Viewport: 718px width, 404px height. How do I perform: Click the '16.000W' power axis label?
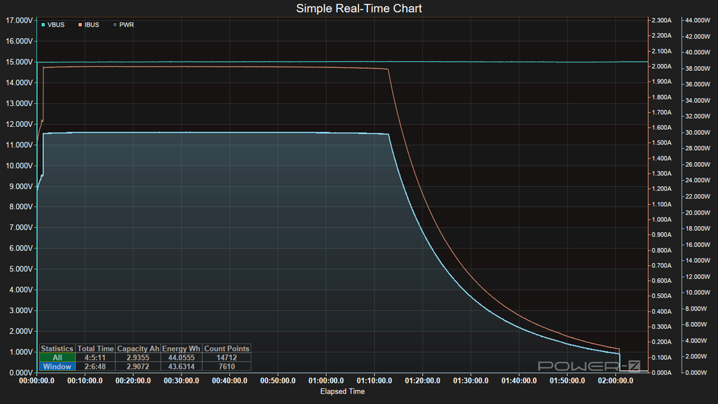(x=698, y=245)
